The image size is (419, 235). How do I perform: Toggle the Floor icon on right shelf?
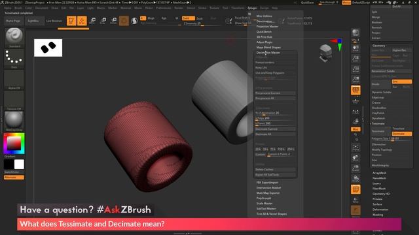pos(355,101)
